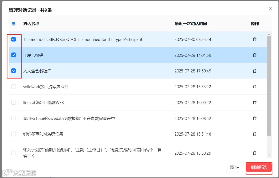
Task: Click the linux系统如何部署WEB conversation name
Action: point(43,103)
